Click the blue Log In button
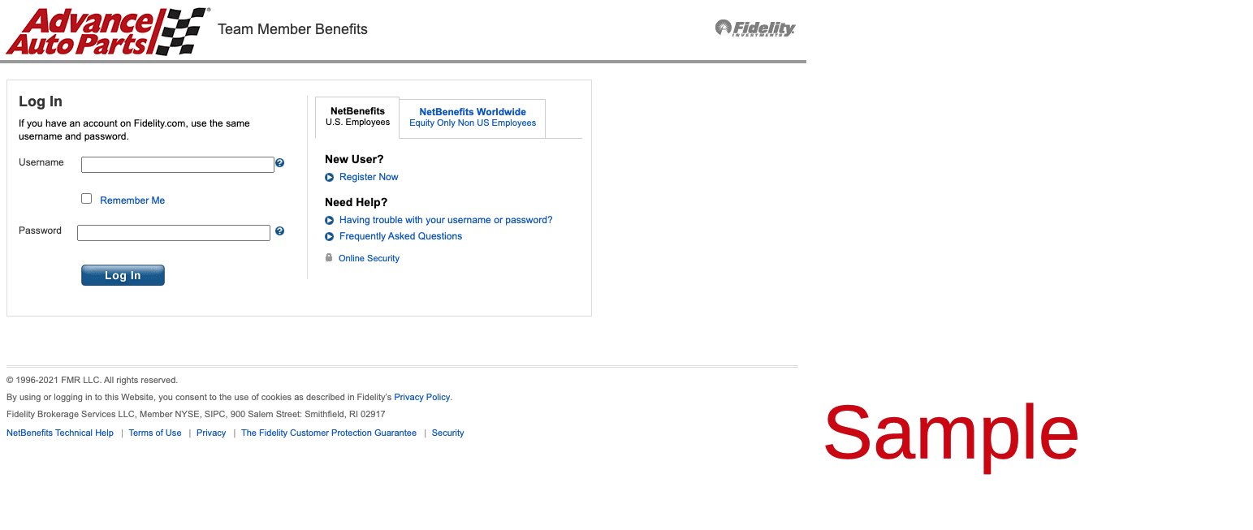 pyautogui.click(x=123, y=275)
